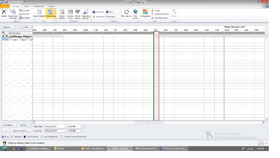Screen dimensions: 280x158
Task: Customize the Quick Access Toolbar dropdown arrow
Action: [x=24, y=2]
